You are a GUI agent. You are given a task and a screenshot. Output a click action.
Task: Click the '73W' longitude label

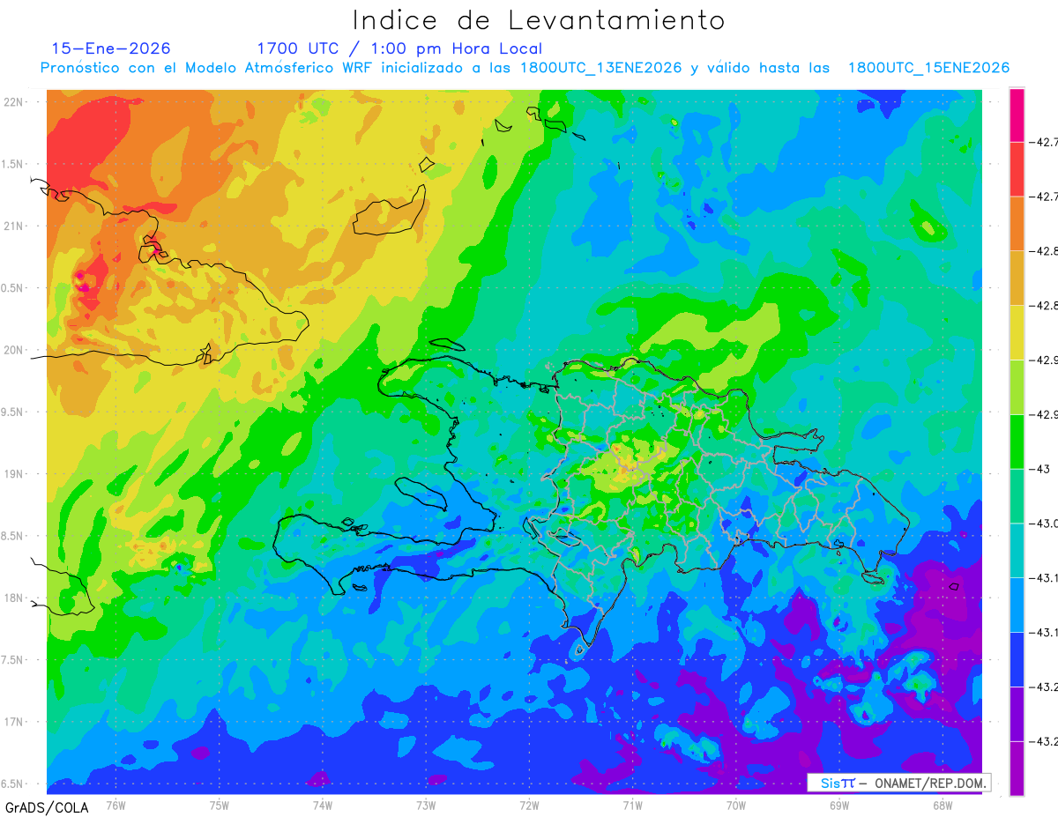click(426, 805)
